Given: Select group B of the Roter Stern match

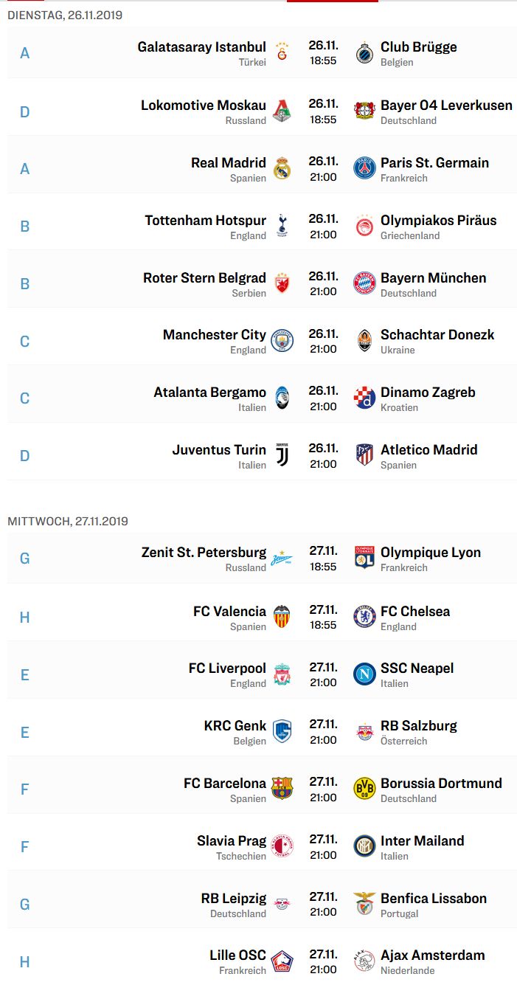Looking at the screenshot, I should click(x=24, y=284).
